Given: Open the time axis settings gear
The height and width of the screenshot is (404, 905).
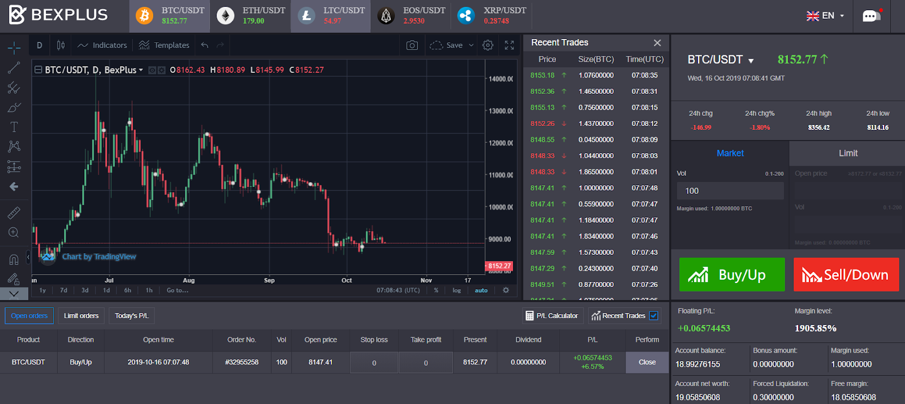Looking at the screenshot, I should [x=506, y=290].
